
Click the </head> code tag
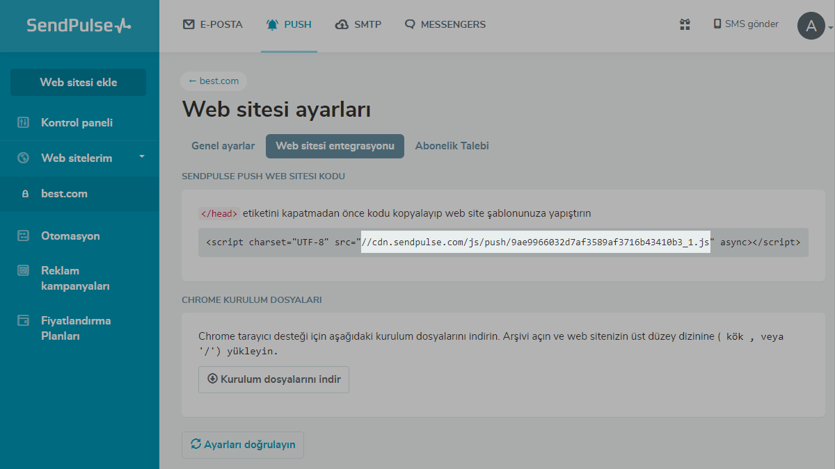pos(220,213)
